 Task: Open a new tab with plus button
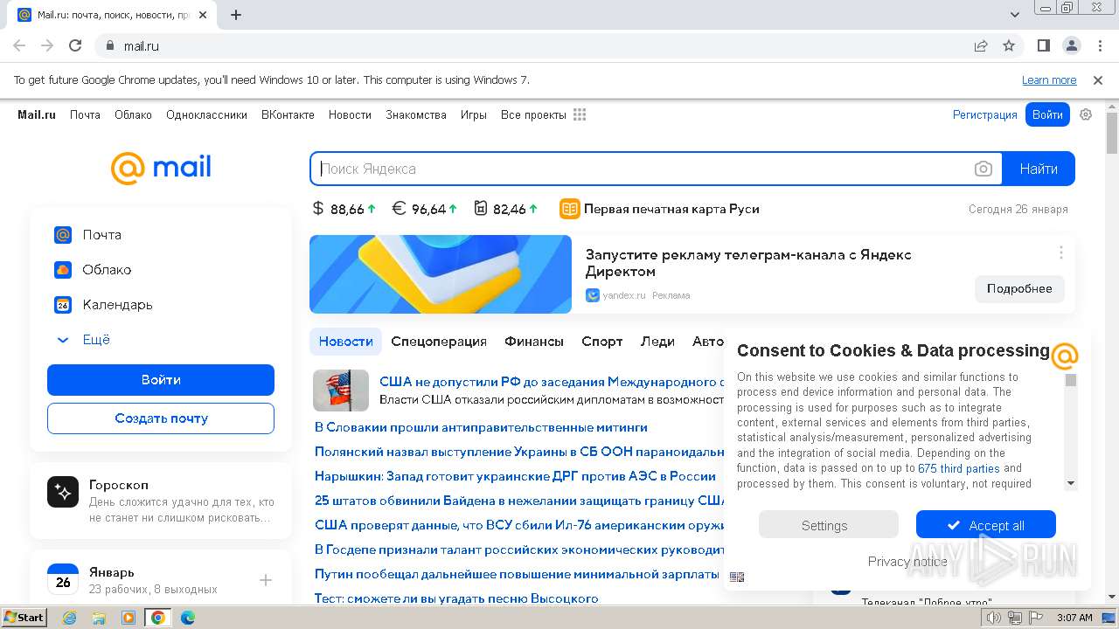[x=236, y=15]
